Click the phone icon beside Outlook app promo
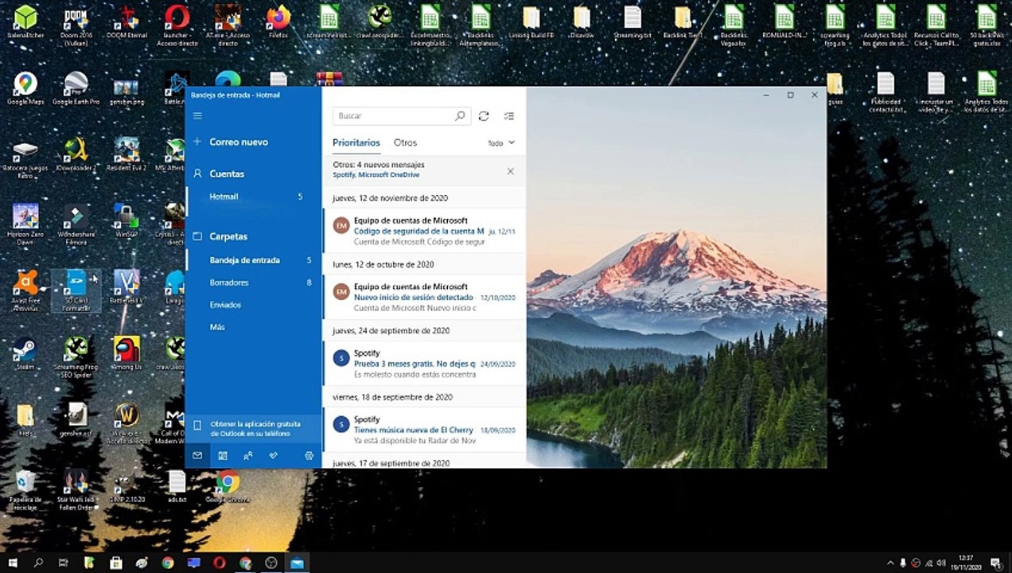Screen dimensions: 1012x573 (197, 427)
